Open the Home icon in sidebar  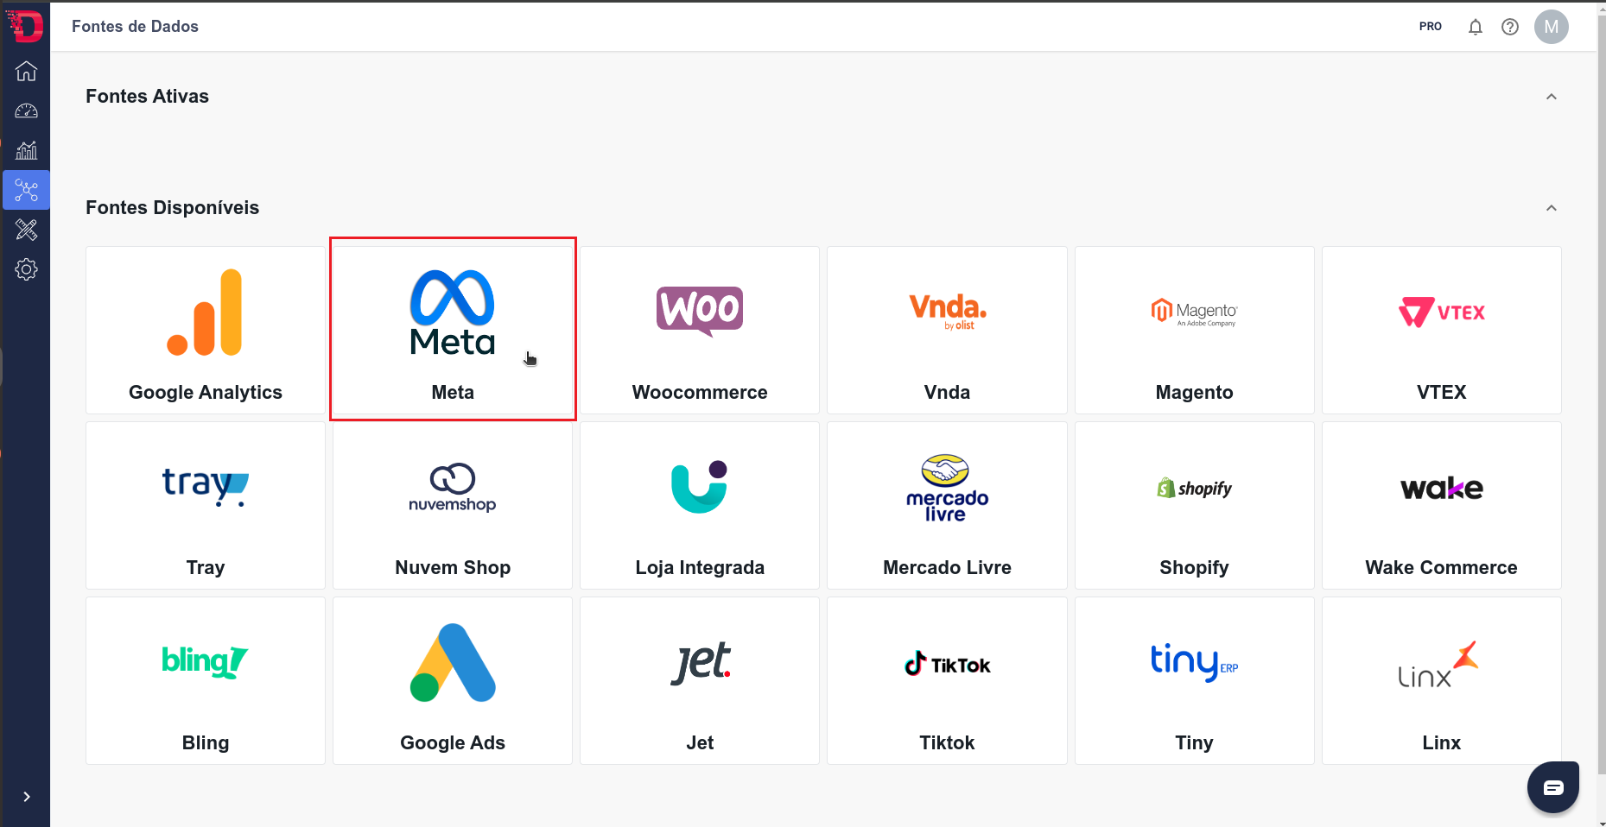click(x=26, y=71)
